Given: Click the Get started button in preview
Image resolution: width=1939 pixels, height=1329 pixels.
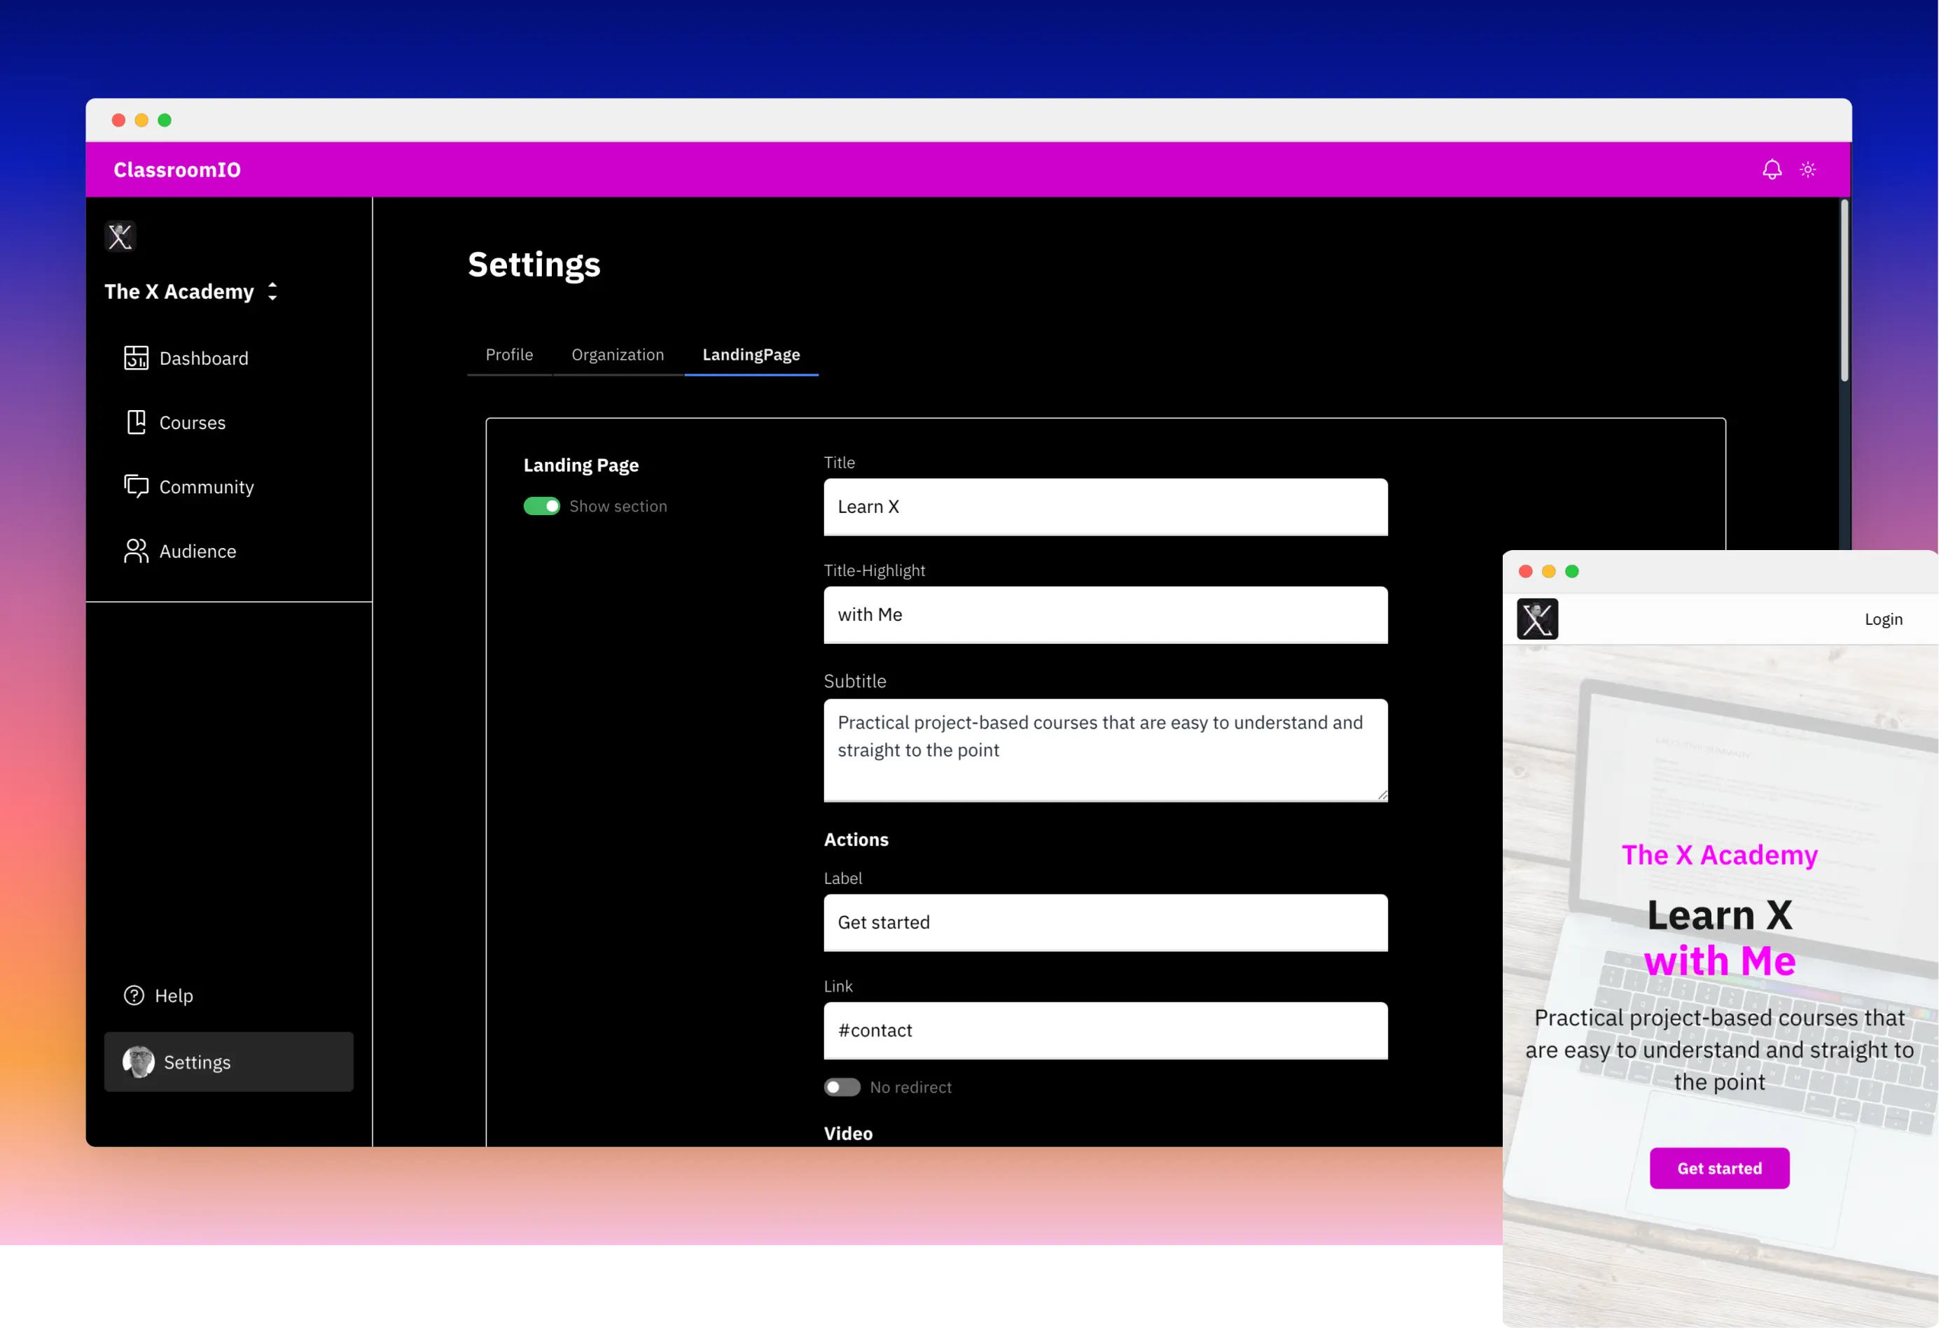Looking at the screenshot, I should [x=1720, y=1168].
